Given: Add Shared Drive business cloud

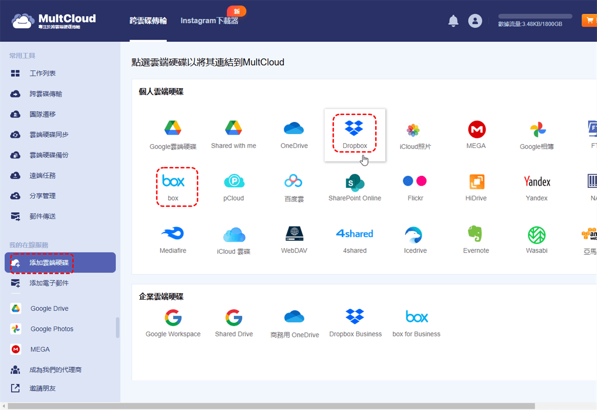Looking at the screenshot, I should [x=234, y=323].
